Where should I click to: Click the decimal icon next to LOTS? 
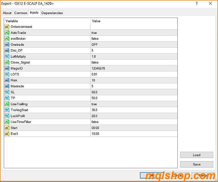(x=7, y=74)
